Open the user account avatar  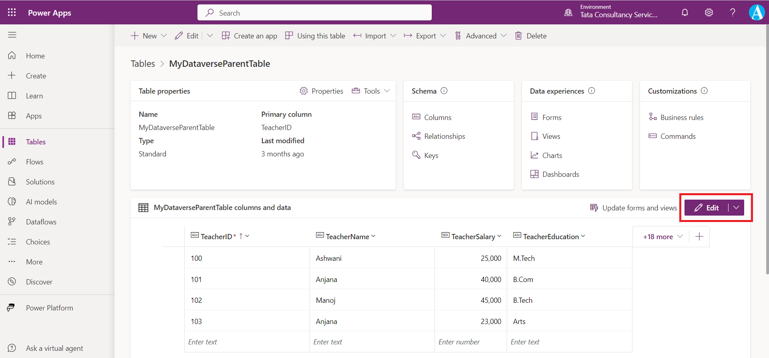point(757,12)
